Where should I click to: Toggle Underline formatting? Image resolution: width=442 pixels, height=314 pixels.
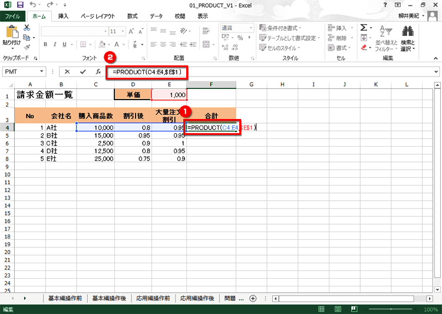64,44
